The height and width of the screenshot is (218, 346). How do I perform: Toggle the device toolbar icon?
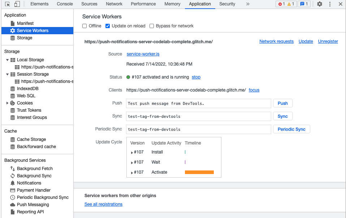click(x=17, y=4)
